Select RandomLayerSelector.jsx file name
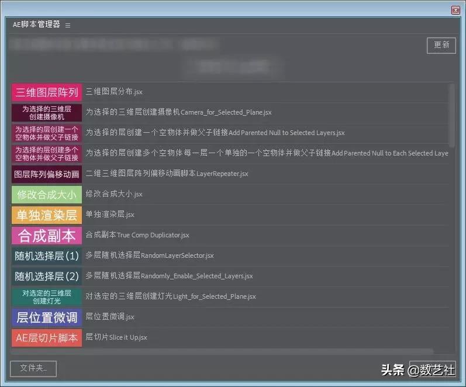This screenshot has width=466, height=387. tap(177, 255)
